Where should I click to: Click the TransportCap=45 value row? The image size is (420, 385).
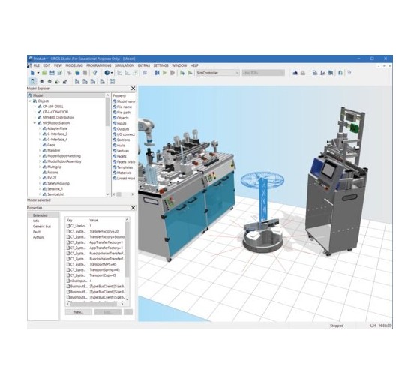point(103,275)
